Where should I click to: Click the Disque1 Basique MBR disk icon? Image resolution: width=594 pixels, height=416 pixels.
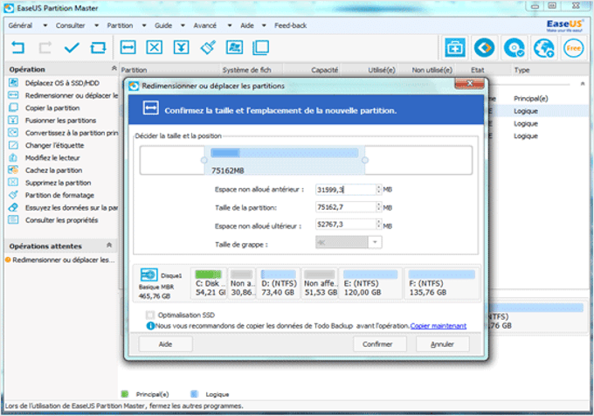tap(148, 274)
